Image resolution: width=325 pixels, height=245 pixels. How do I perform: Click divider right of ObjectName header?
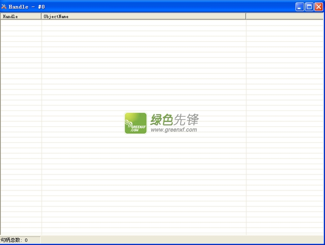[x=246, y=16]
